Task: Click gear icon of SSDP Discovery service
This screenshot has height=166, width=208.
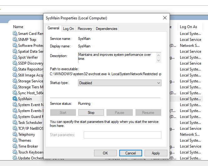Action: point(15,63)
